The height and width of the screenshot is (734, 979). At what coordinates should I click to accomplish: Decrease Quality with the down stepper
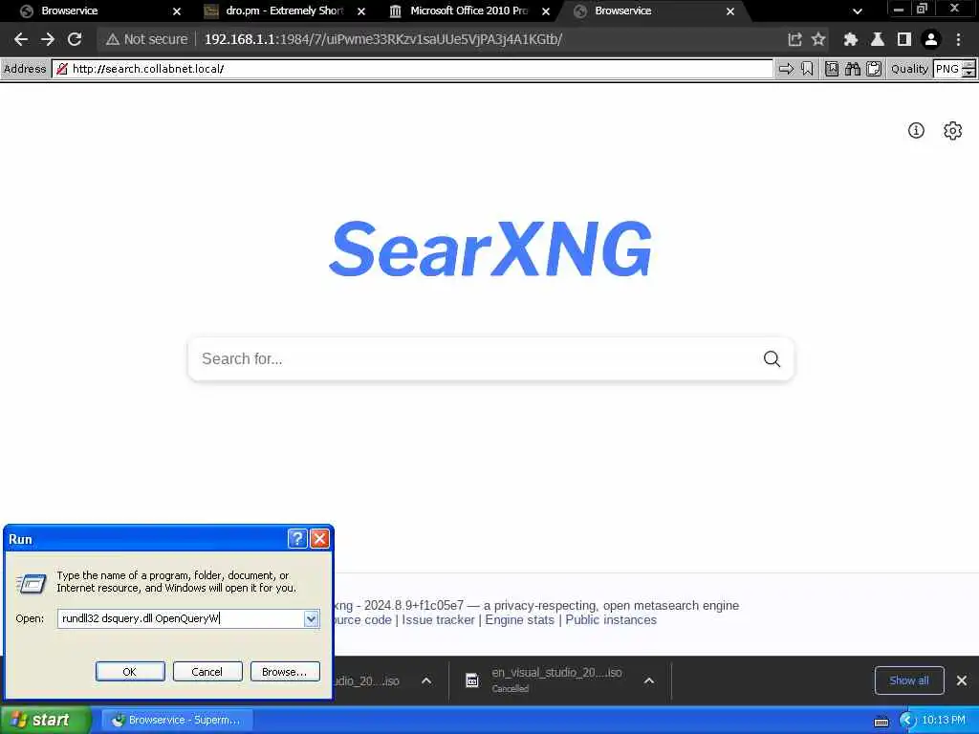point(968,73)
